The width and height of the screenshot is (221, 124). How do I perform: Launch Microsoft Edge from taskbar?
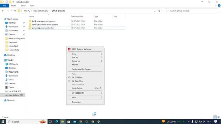tap(57, 122)
